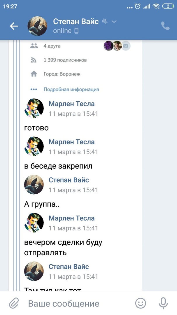Open Марлен Тесла name above готово
This screenshot has width=177, height=315.
tap(71, 104)
